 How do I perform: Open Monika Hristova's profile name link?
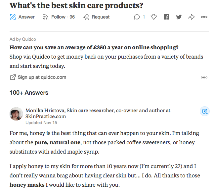click(x=45, y=110)
